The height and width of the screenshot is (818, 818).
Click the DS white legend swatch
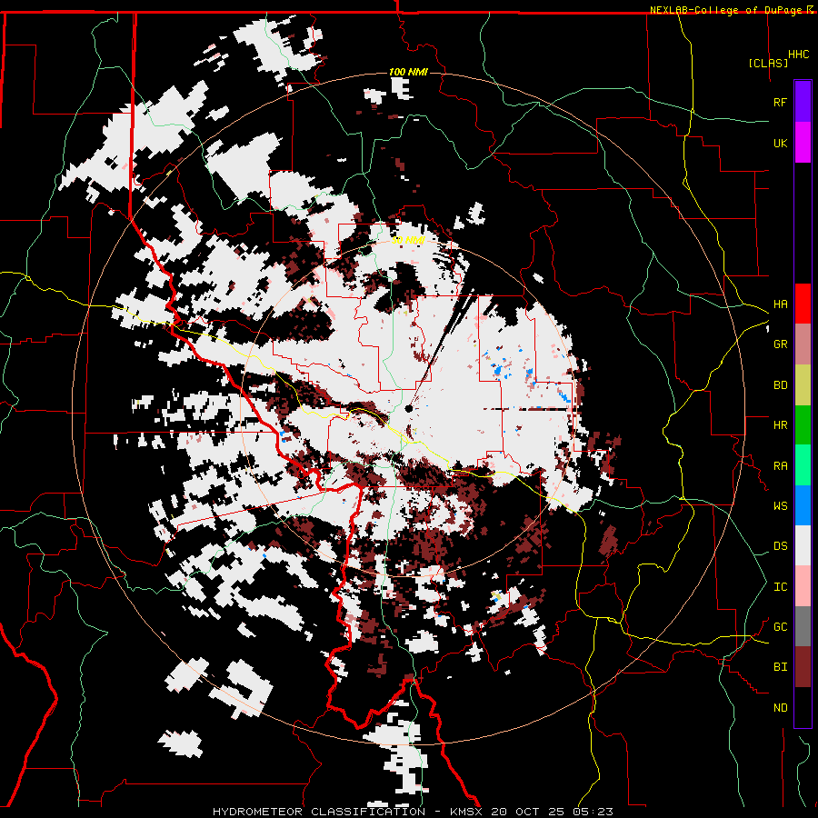pos(803,545)
